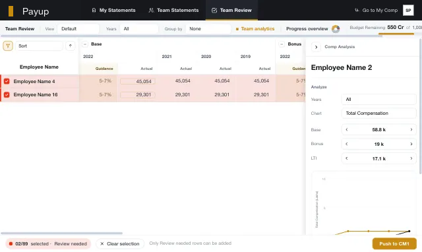
Task: Open Progress overview
Action: tap(307, 29)
